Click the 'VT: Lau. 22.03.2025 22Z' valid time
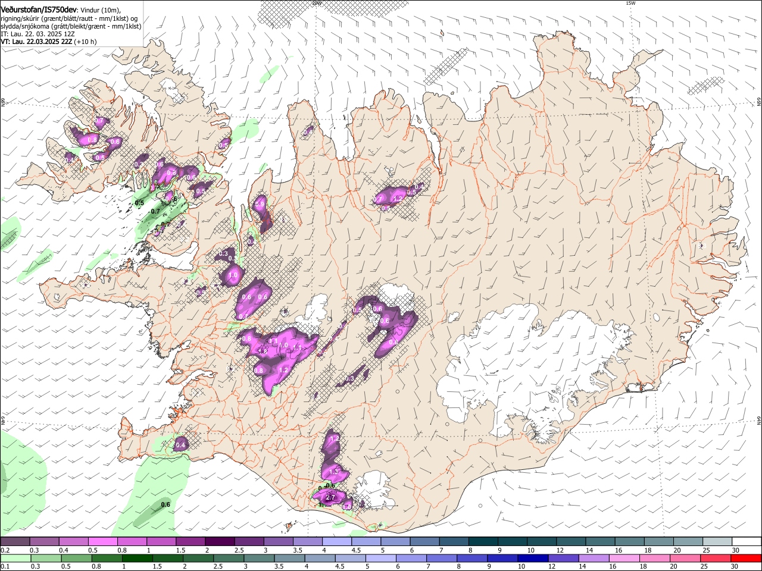This screenshot has height=571, width=762. pyautogui.click(x=36, y=42)
